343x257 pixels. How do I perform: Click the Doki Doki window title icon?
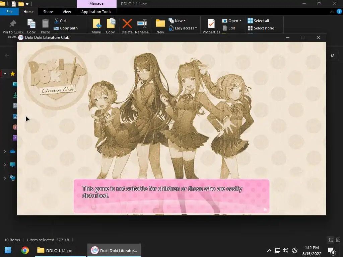[21, 37]
